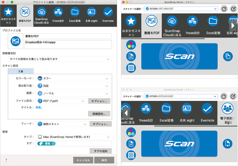Click left arrow to scroll profiles in lower window
The image size is (238, 166).
point(126,113)
